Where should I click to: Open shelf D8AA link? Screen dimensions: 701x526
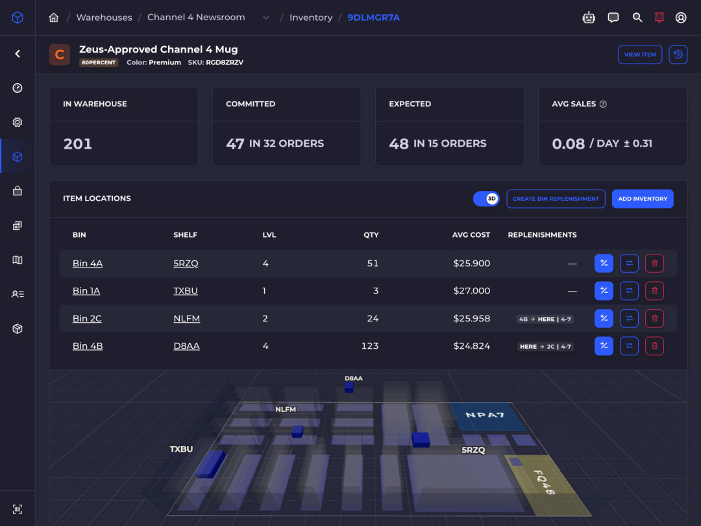point(186,346)
